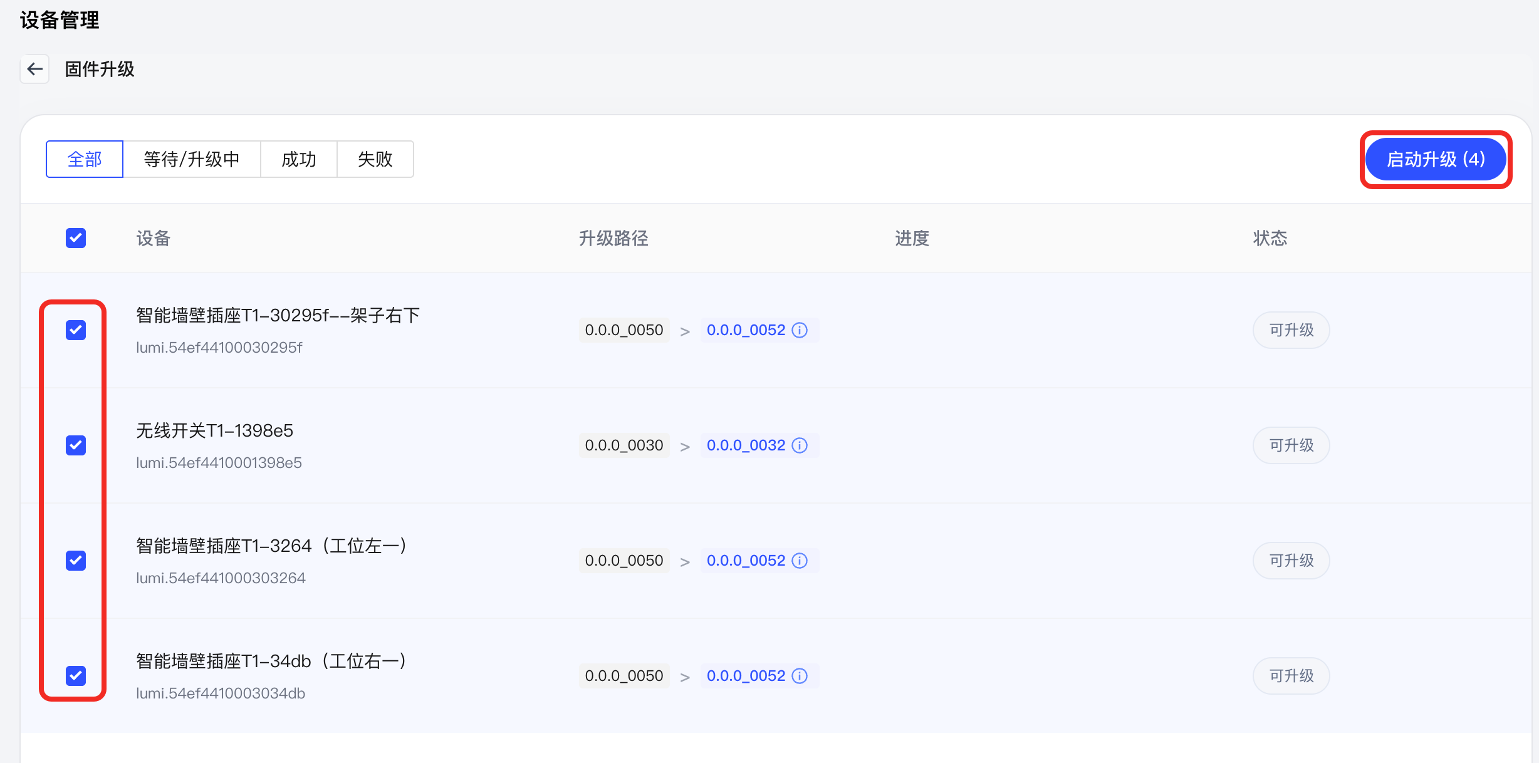The width and height of the screenshot is (1539, 763).
Task: Open version info icon for 智能墙壁插座T1-3264
Action: click(800, 561)
